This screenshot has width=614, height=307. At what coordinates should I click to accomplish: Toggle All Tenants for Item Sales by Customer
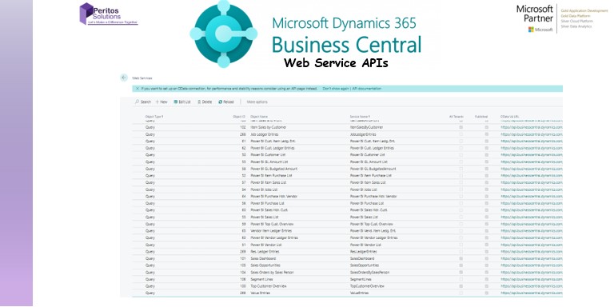click(460, 127)
